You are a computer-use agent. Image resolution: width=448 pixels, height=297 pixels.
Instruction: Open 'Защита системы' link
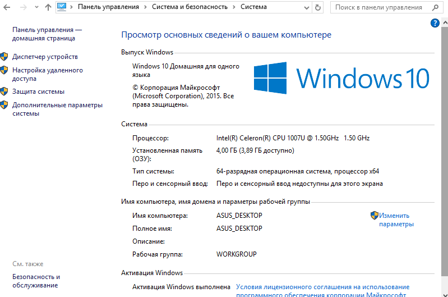click(38, 92)
